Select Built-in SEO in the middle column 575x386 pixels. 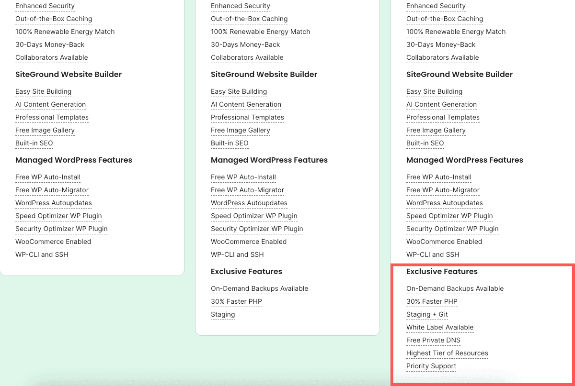pyautogui.click(x=230, y=143)
